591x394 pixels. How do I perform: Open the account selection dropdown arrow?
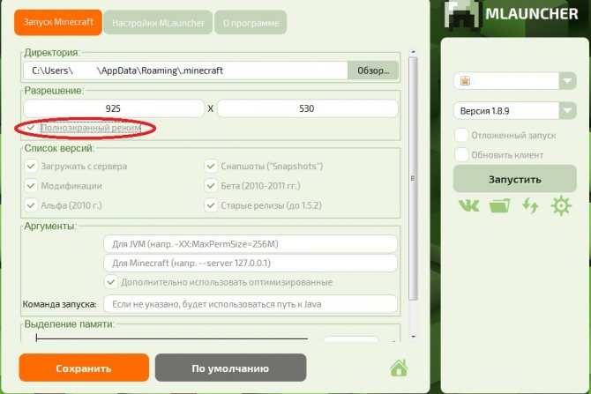click(568, 81)
